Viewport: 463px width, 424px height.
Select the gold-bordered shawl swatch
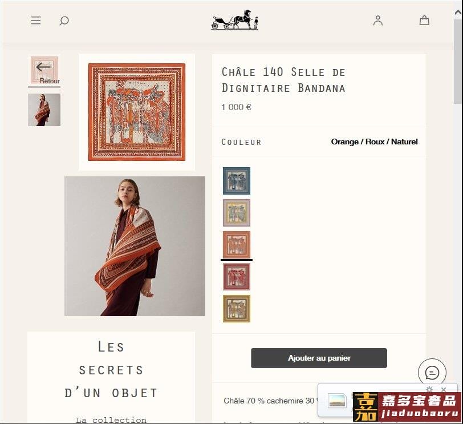(x=236, y=309)
